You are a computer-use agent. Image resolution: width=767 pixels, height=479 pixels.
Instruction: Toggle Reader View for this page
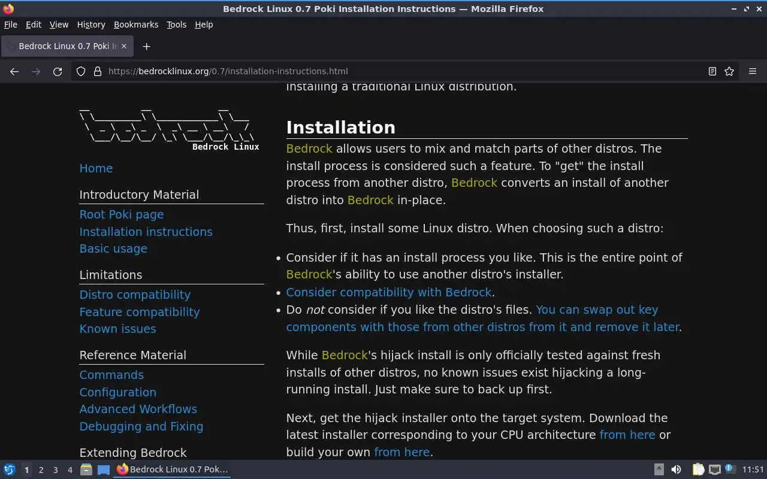click(x=712, y=71)
